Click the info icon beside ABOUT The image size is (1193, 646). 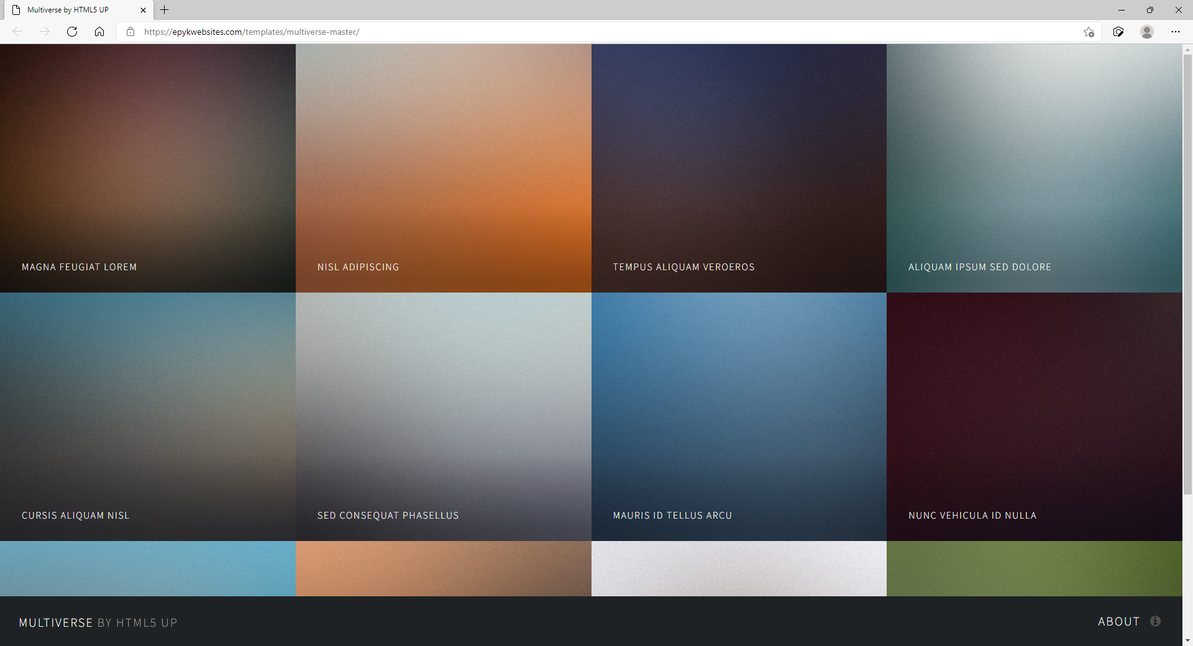point(1155,621)
